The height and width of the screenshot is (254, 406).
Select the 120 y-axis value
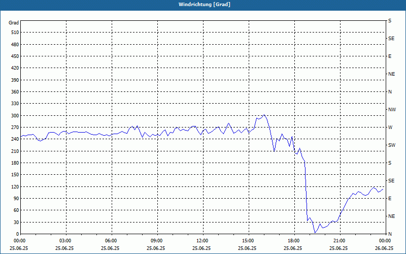pyautogui.click(x=15, y=186)
